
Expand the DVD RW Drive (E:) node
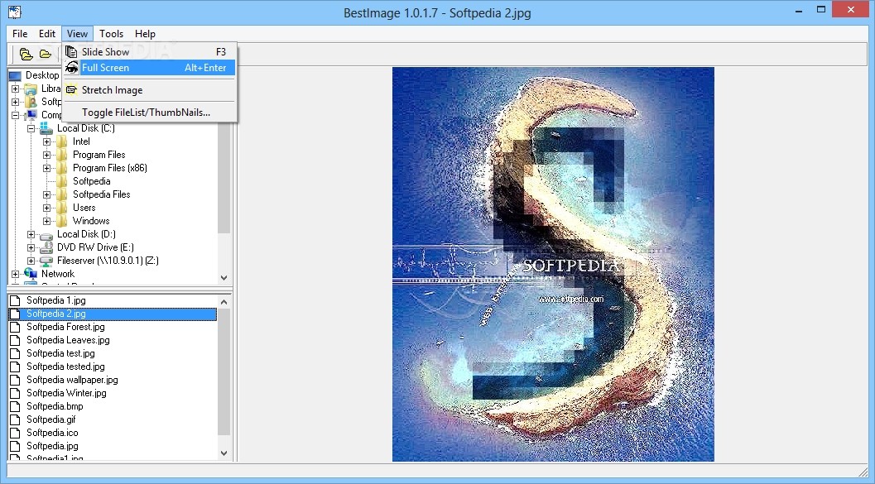(31, 247)
